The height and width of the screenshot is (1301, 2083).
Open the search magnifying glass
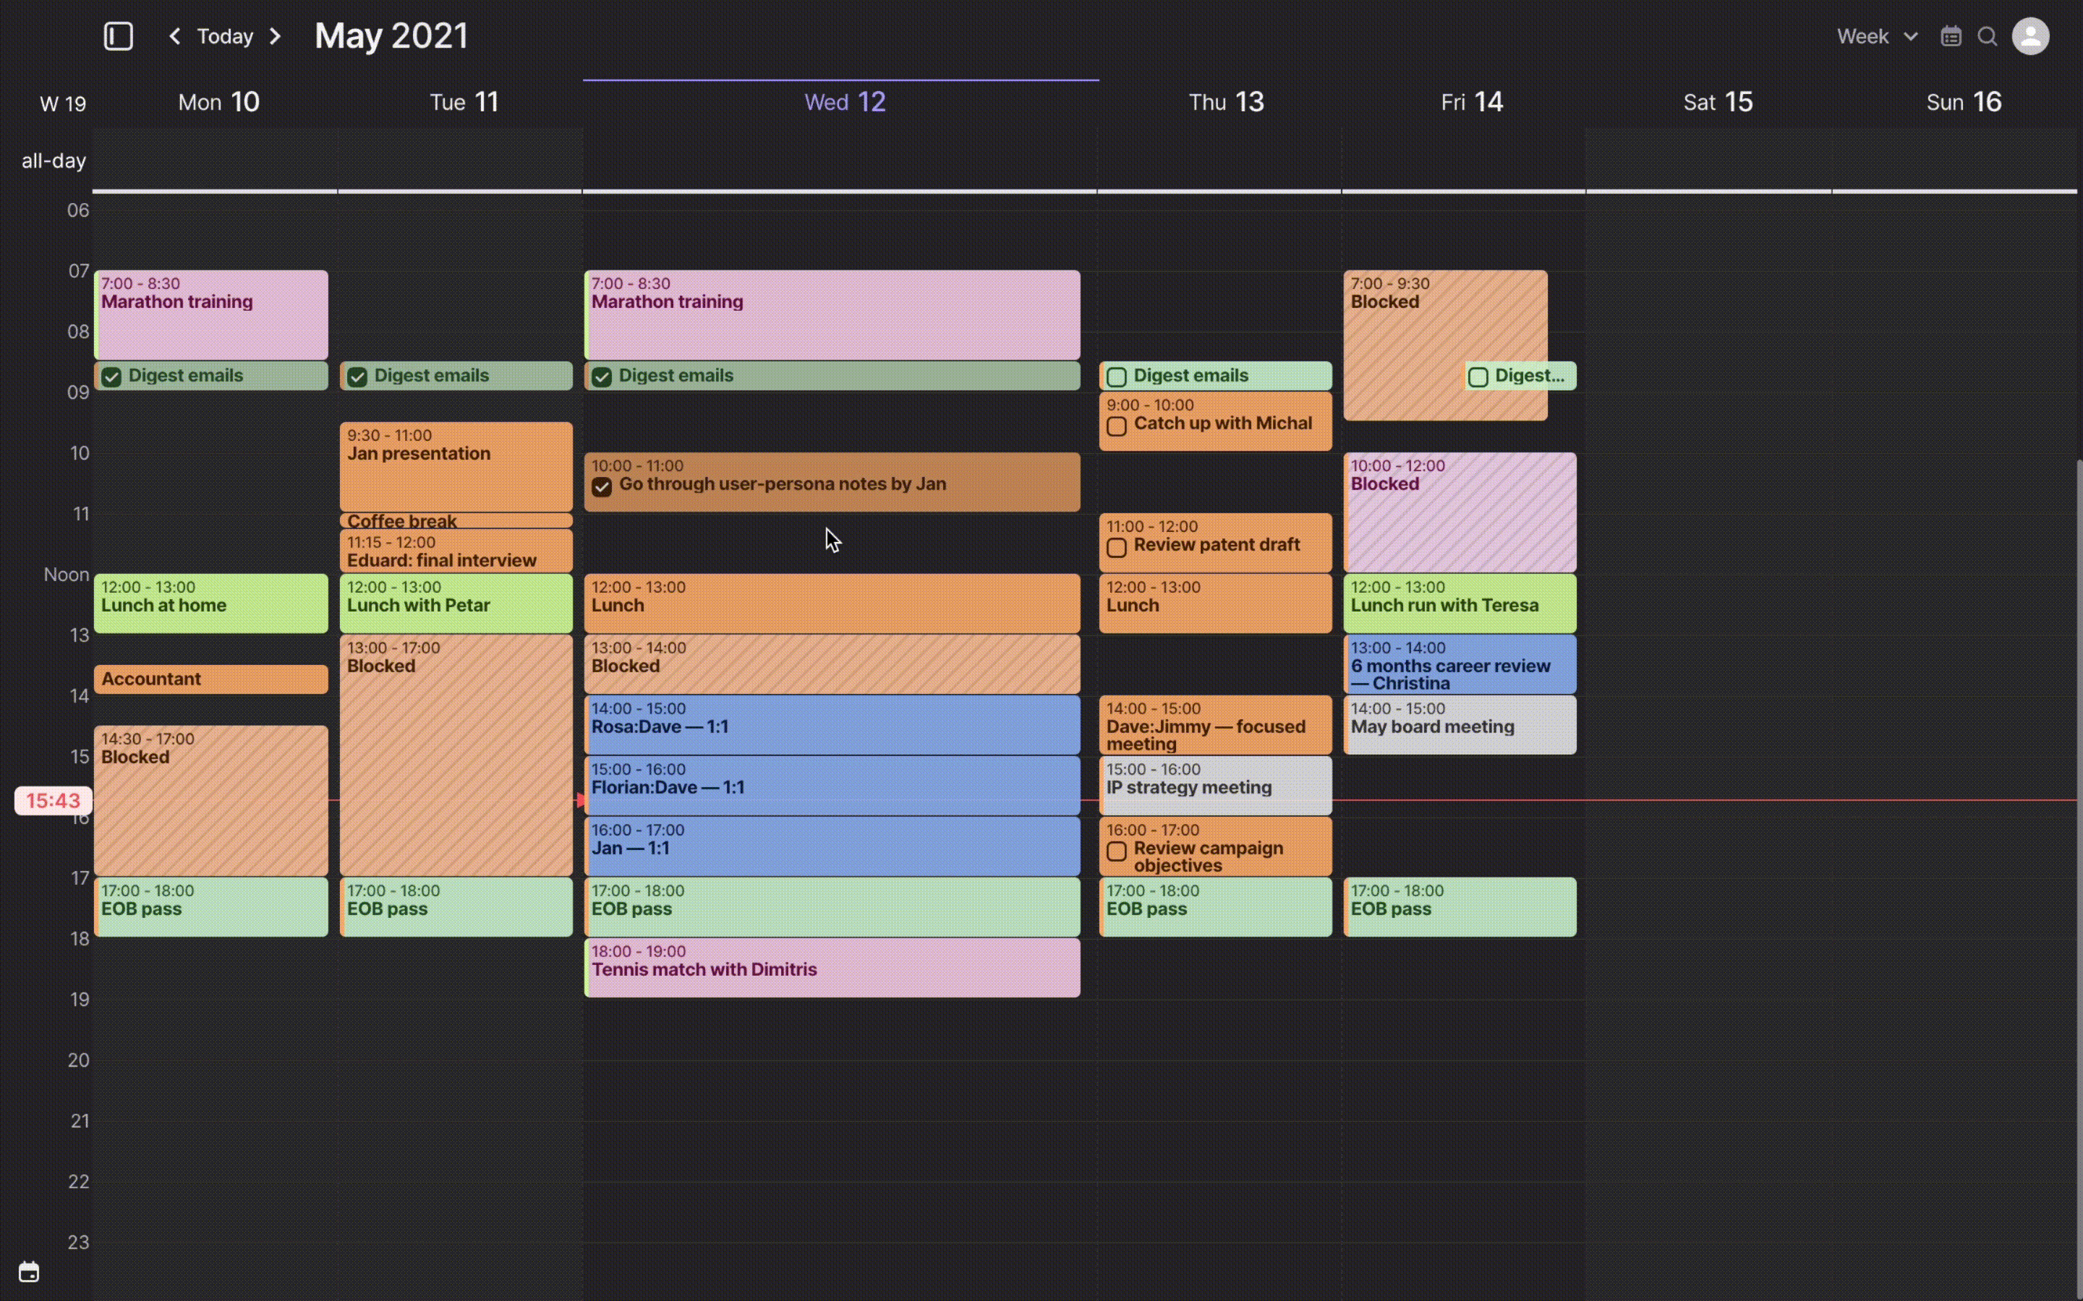tap(1988, 36)
